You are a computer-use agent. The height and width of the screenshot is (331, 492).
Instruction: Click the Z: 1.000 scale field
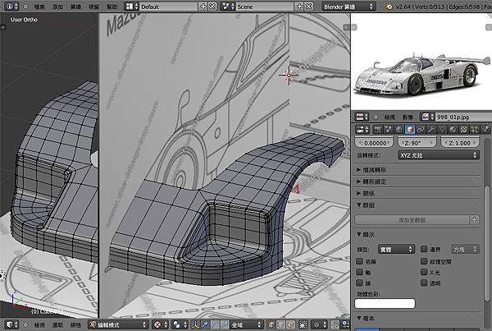click(x=460, y=143)
